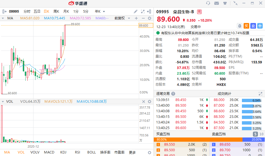265x156 pixels.
Task: Collapse the MA indicator triangle
Action: [x=3, y=18]
